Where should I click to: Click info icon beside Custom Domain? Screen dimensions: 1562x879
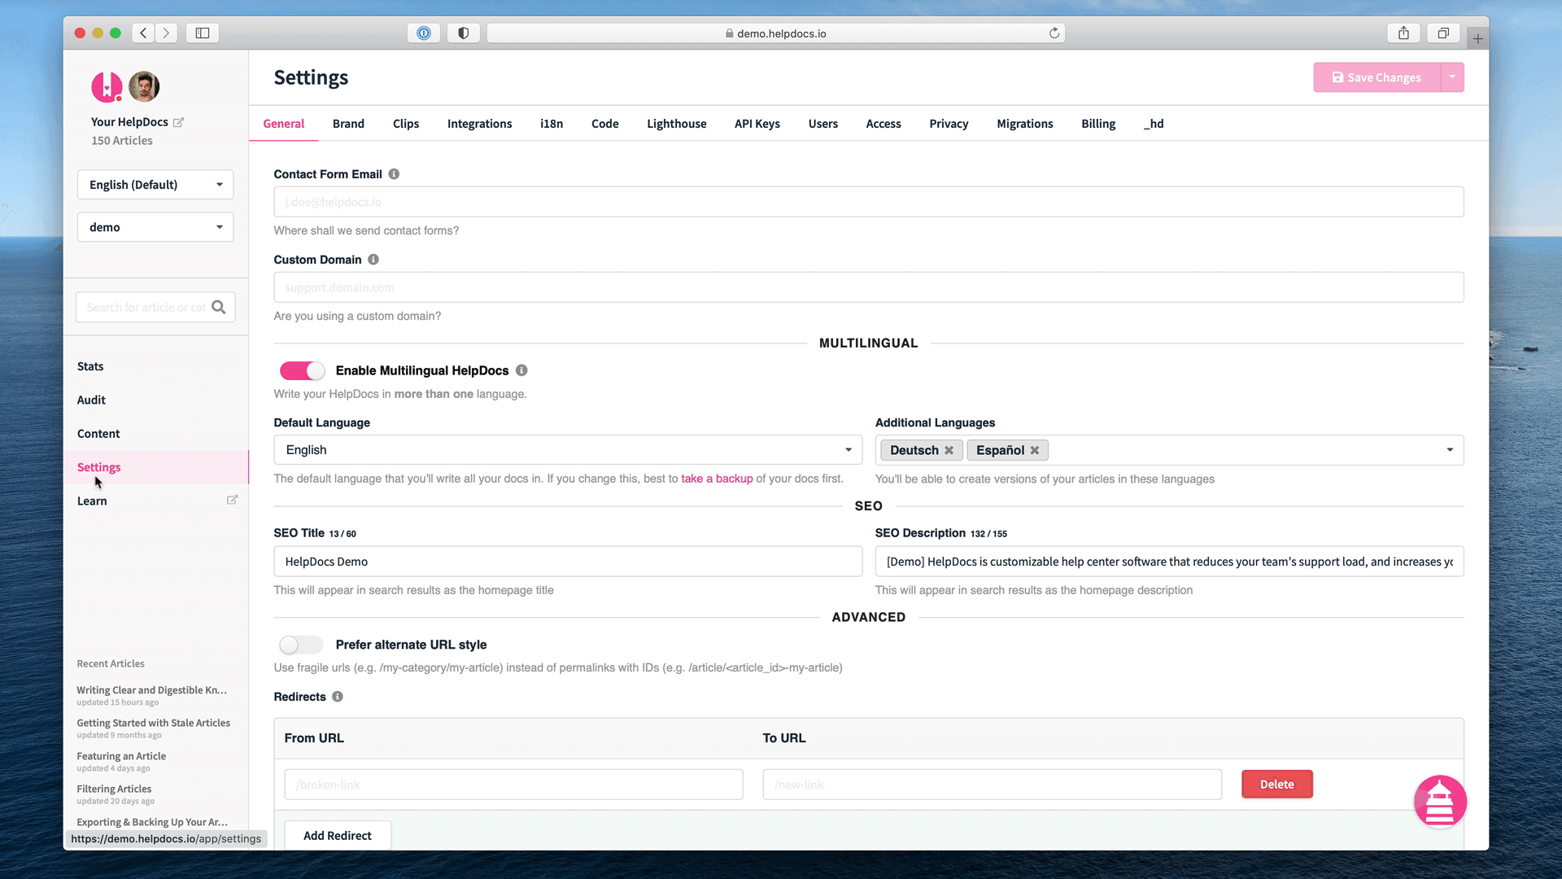[373, 260]
